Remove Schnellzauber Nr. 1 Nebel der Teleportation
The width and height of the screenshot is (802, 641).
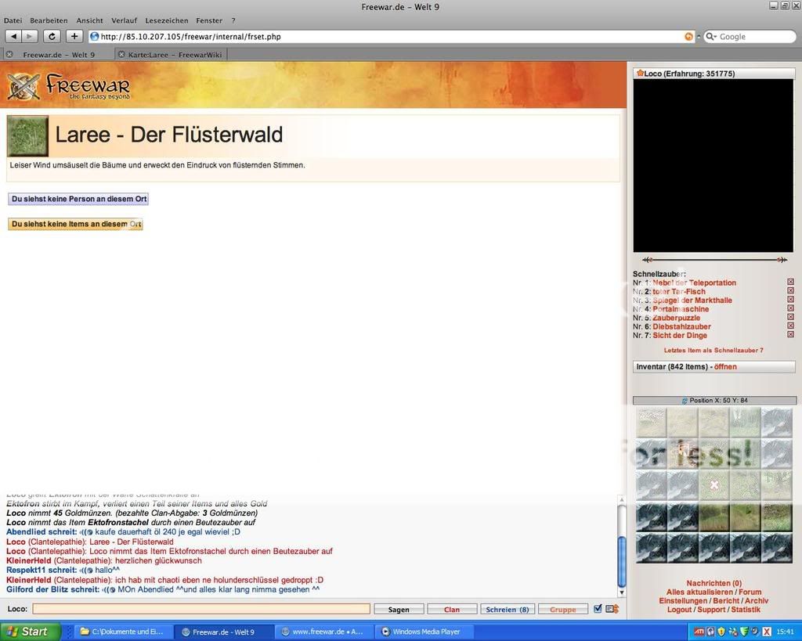[791, 283]
